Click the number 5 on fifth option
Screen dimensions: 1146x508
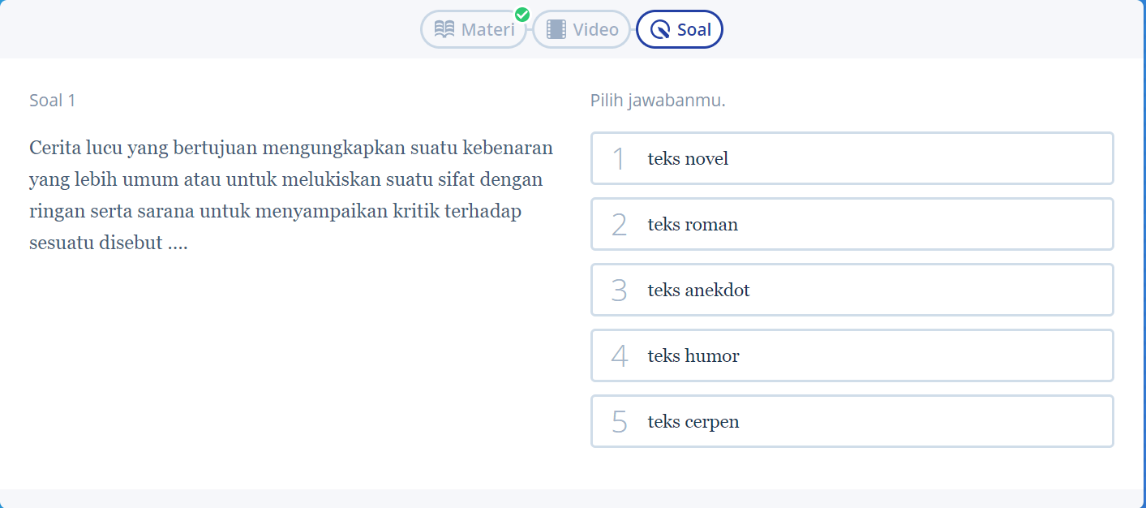(619, 422)
